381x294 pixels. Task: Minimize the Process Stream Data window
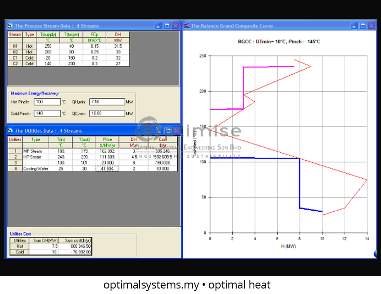159,26
